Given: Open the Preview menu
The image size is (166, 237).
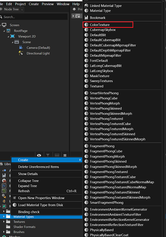Looking at the screenshot, I should (48, 4).
